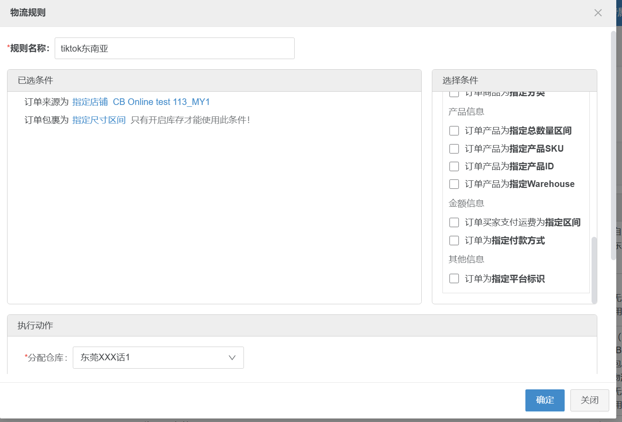Tick the 订单产品为指定产品ID checkbox
Image resolution: width=622 pixels, height=422 pixels.
tap(454, 166)
